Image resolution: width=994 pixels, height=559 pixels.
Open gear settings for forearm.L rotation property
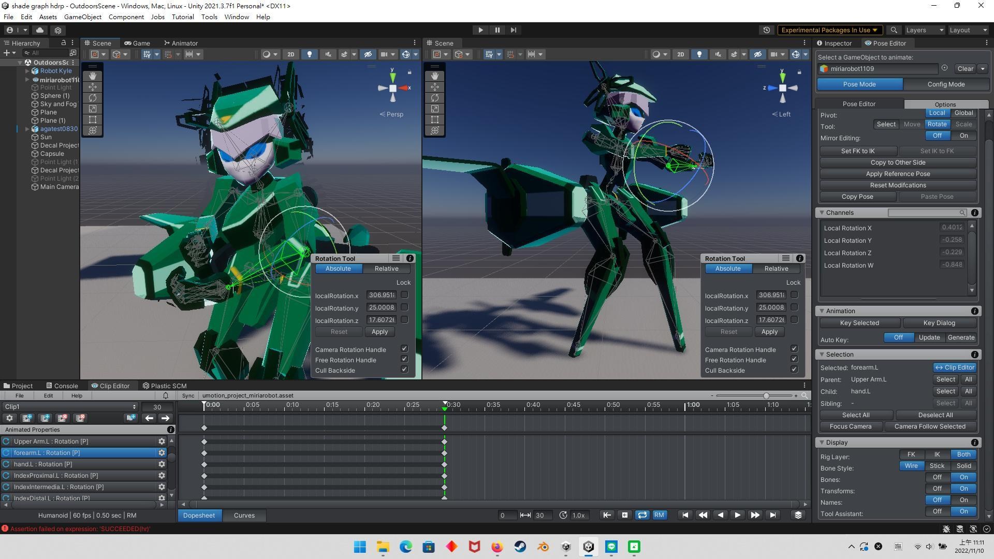(x=162, y=452)
